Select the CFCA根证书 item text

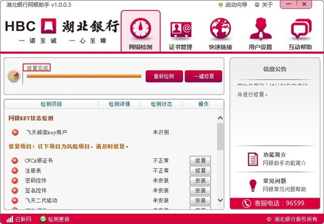[x=39, y=161]
